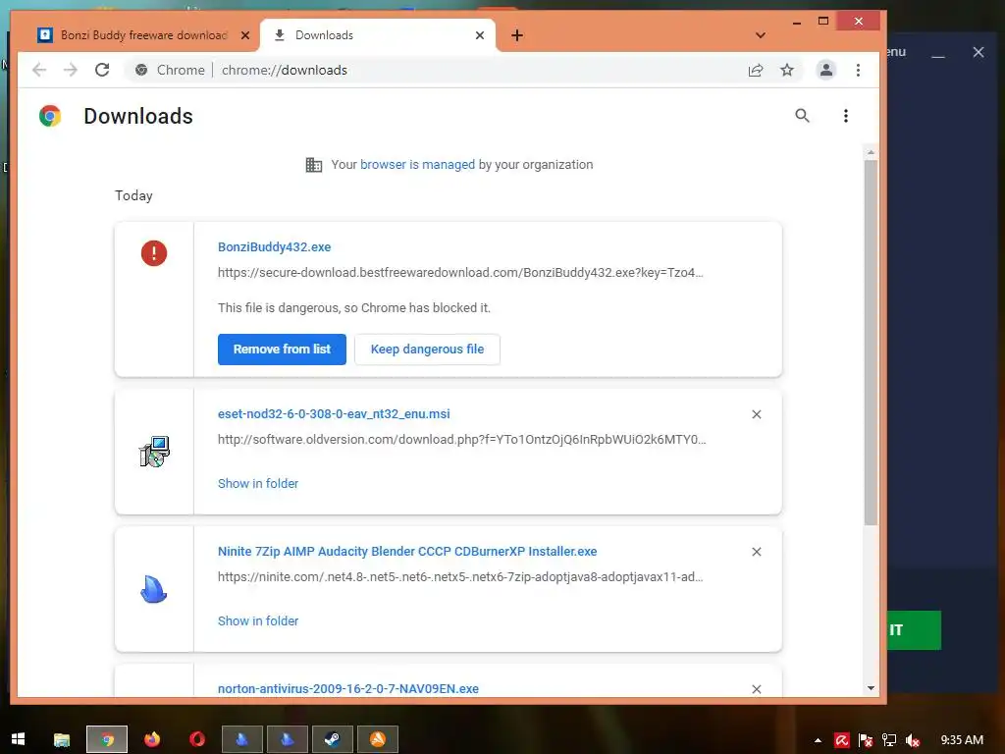The height and width of the screenshot is (754, 1005).
Task: Launch Opera from the taskbar
Action: click(196, 739)
